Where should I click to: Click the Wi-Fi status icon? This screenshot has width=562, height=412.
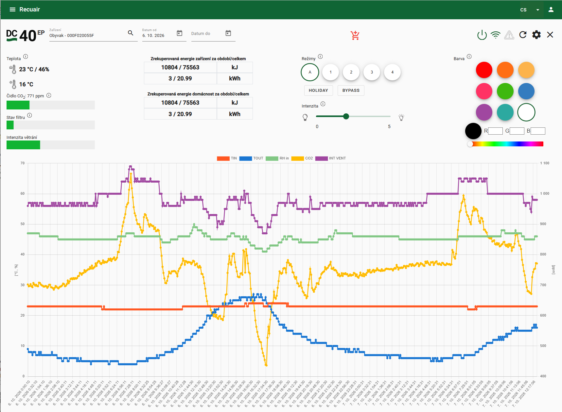click(496, 35)
